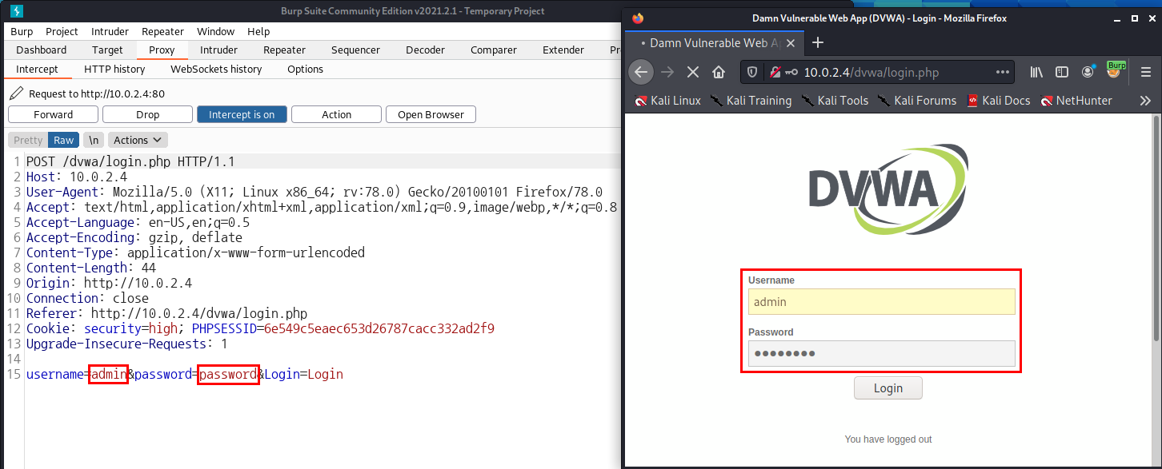Open Firefox hamburger menu
Image resolution: width=1162 pixels, height=469 pixels.
1145,72
